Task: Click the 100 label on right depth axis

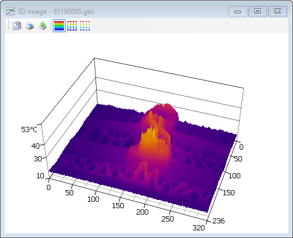Action: (234, 176)
